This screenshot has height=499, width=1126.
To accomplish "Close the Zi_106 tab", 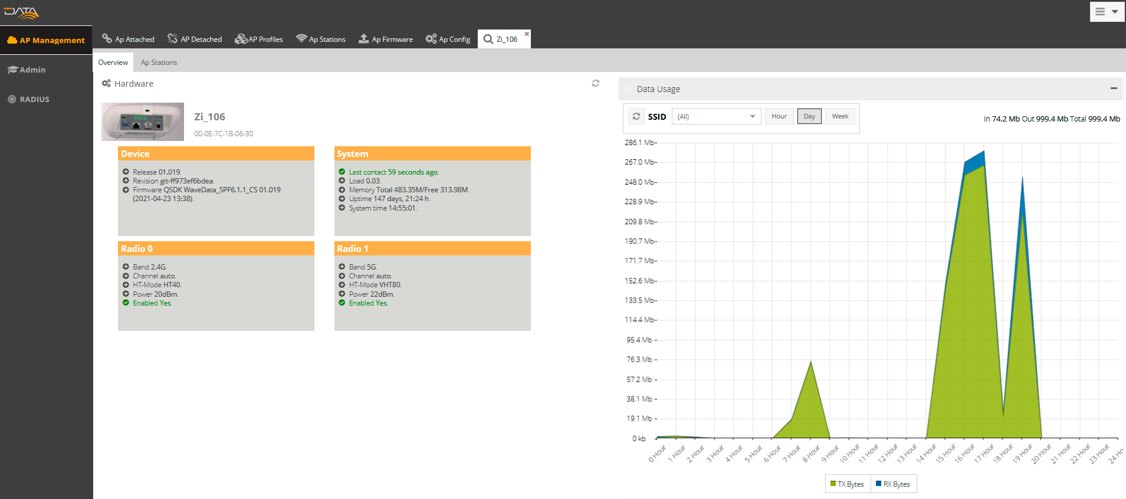I will [x=527, y=34].
